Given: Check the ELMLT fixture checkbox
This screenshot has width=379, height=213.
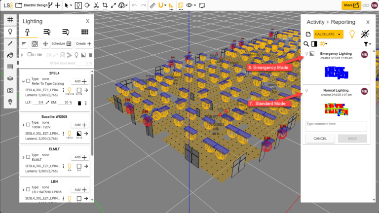Looking at the screenshot, I should pos(28,157).
